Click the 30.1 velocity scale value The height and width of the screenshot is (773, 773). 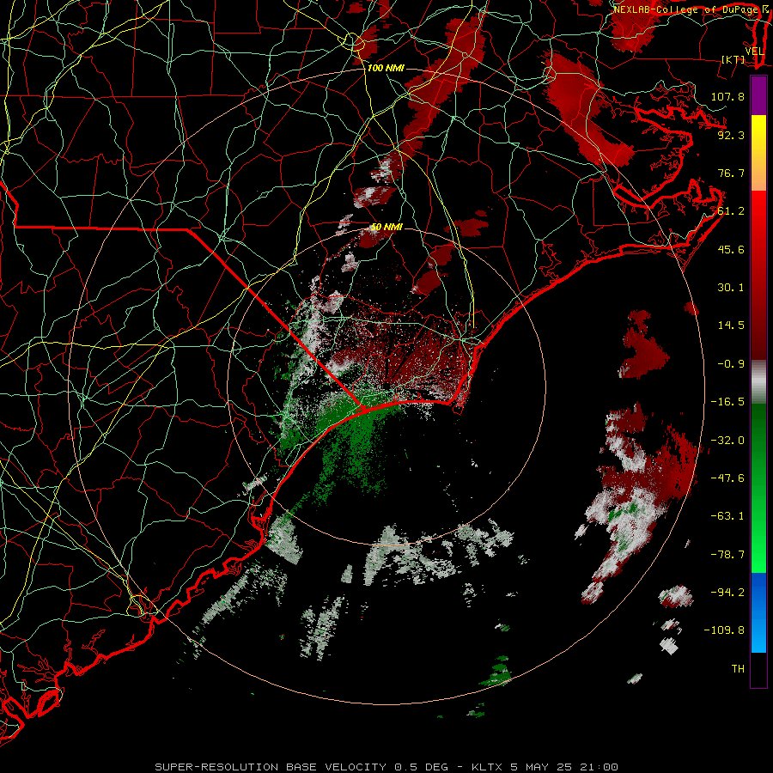[731, 288]
